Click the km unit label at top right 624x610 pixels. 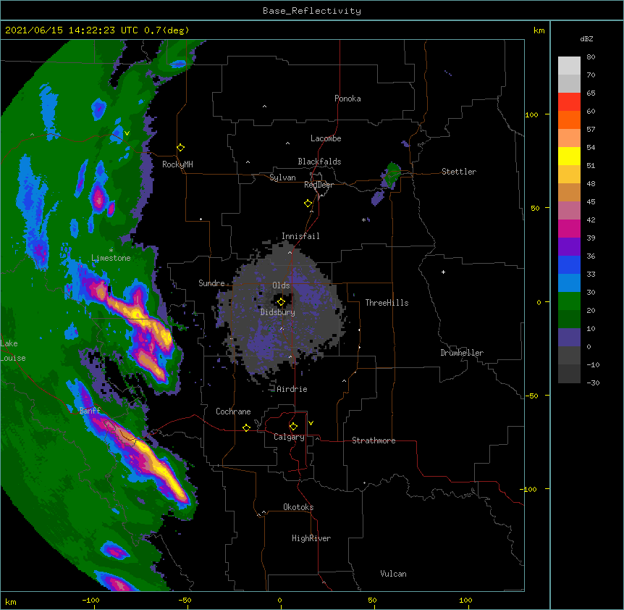pos(539,30)
